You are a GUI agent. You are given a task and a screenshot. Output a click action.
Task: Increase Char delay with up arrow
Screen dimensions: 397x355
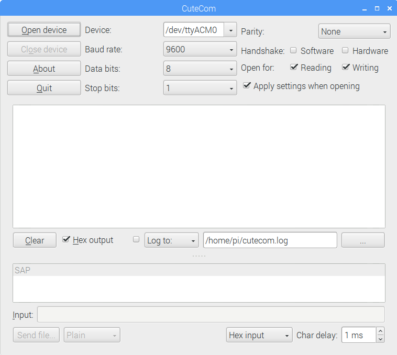(380, 331)
